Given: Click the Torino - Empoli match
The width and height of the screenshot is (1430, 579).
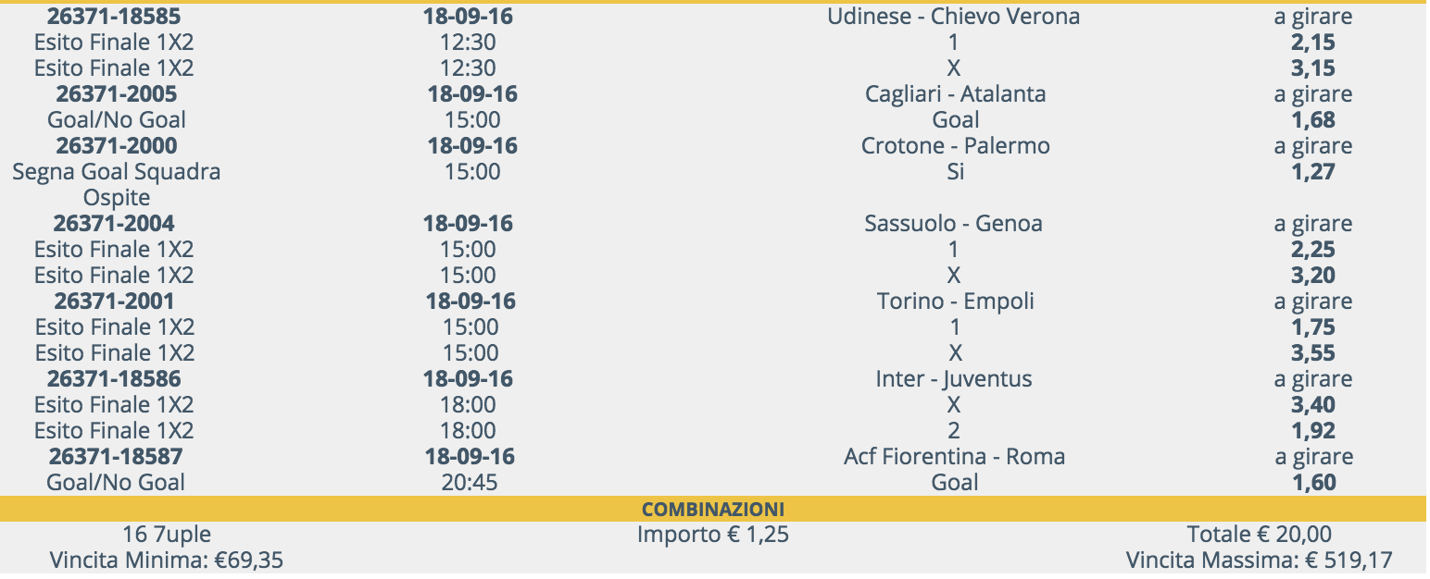Looking at the screenshot, I should pyautogui.click(x=955, y=302).
